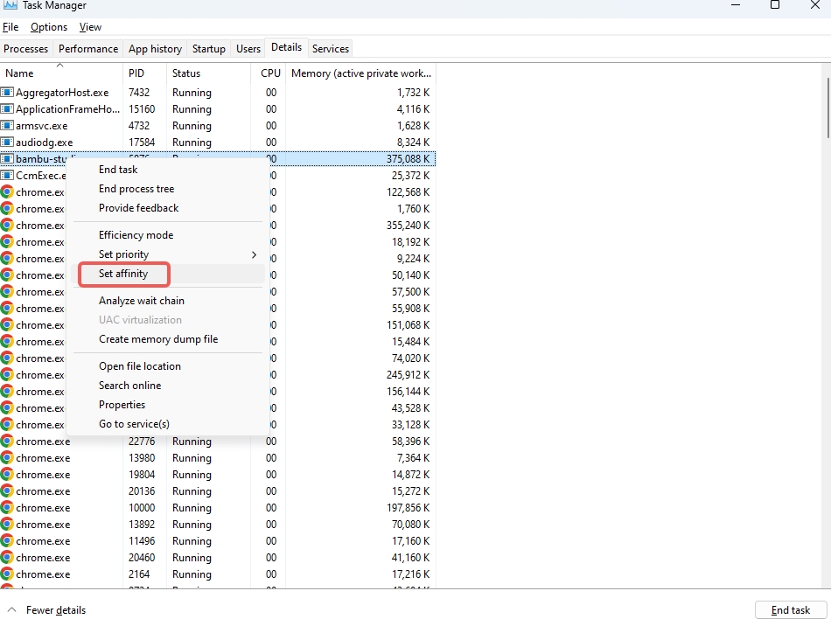The image size is (831, 626).
Task: Click Chrome icon of PID 13892 row
Action: pos(7,525)
